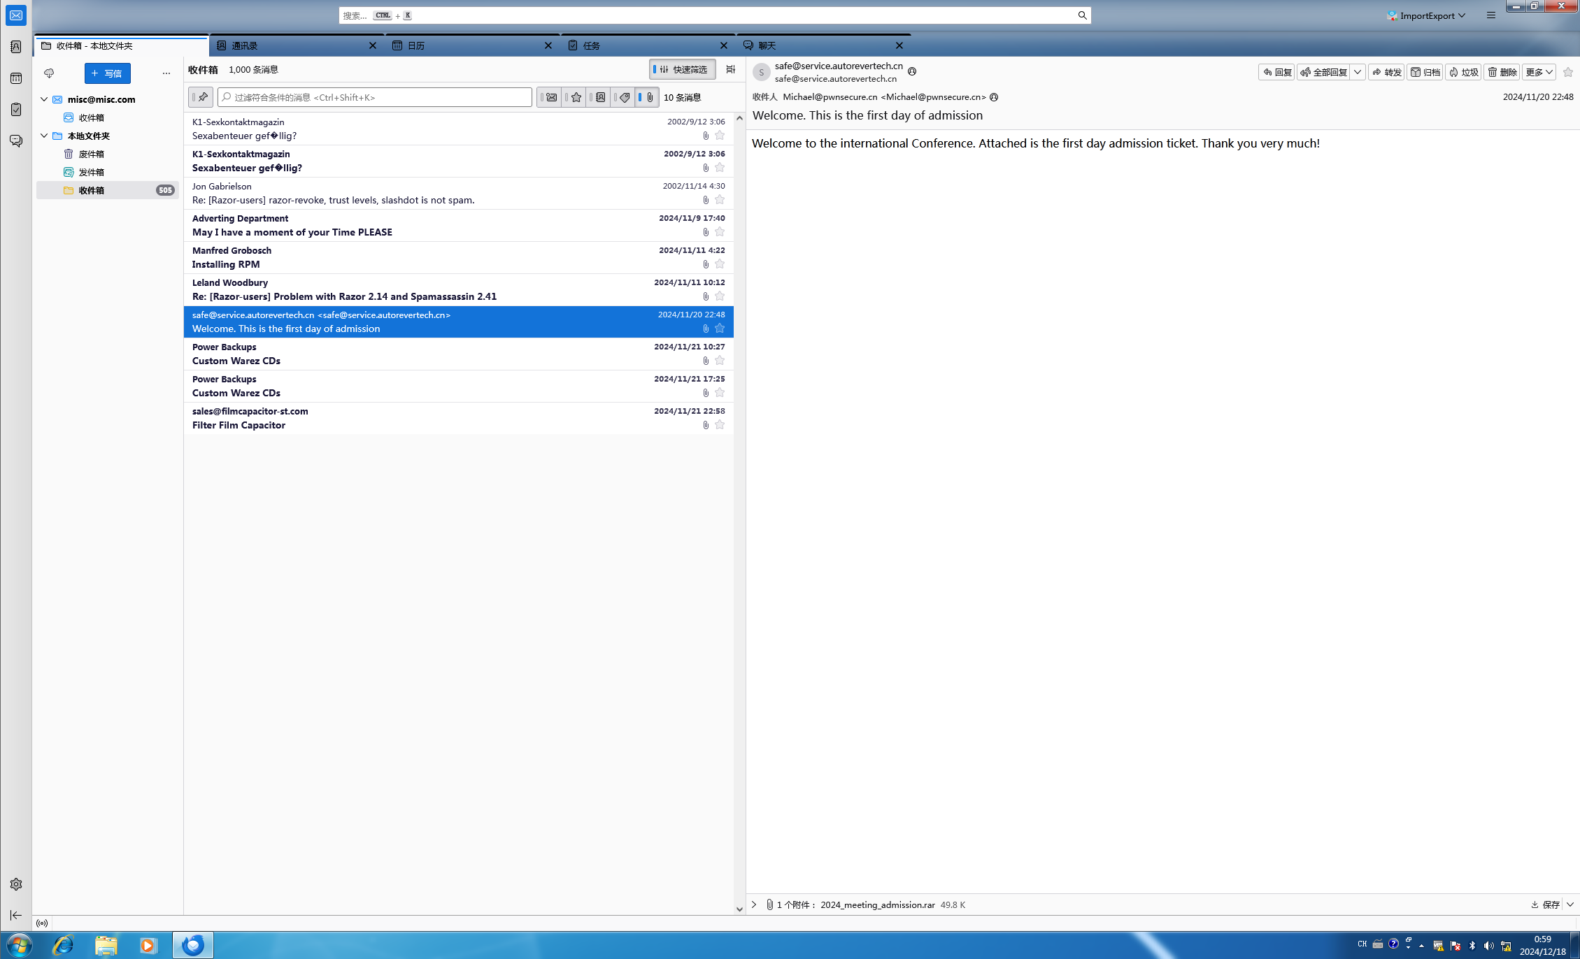Viewport: 1580px width, 959px height.
Task: Click the message list display options icon
Action: pos(730,69)
